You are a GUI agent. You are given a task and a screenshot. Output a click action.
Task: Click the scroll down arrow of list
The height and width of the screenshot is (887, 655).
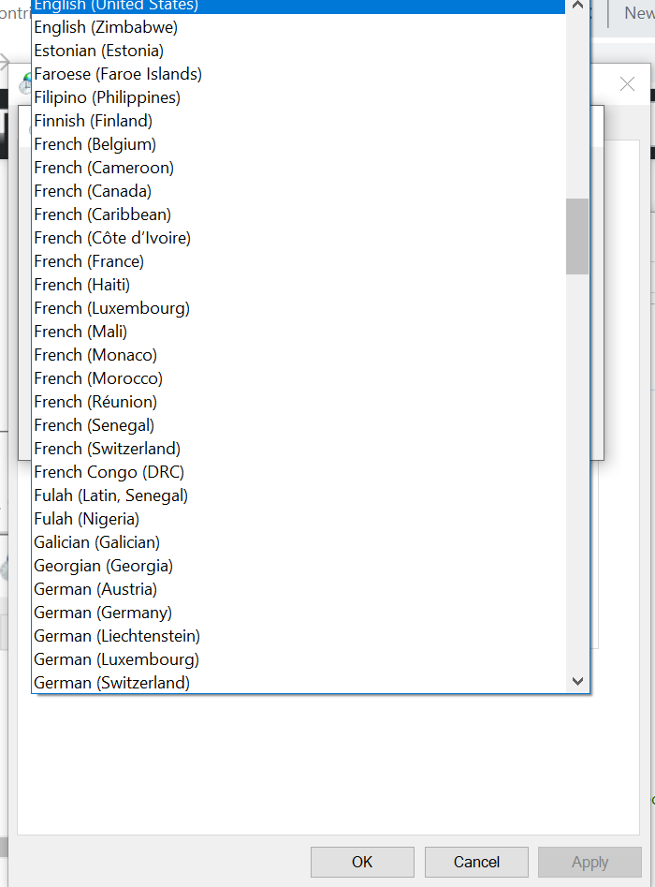coord(577,681)
